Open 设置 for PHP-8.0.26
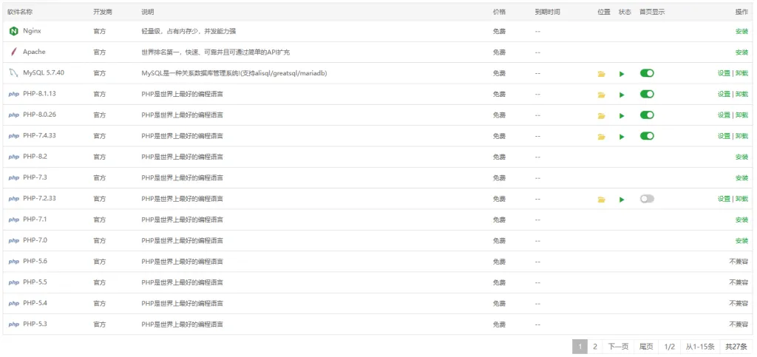 tap(724, 115)
